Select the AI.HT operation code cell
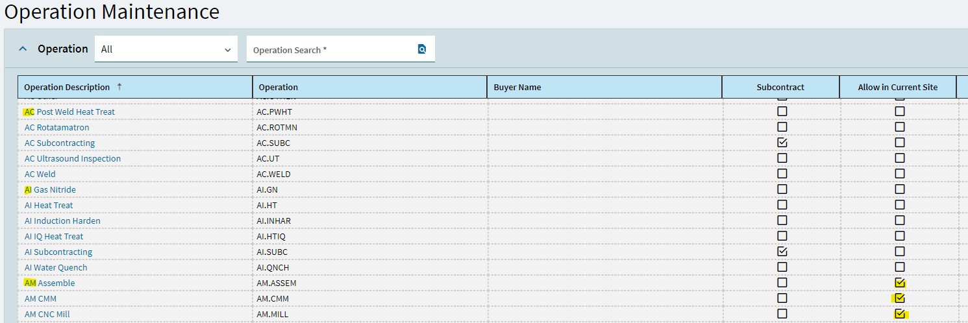This screenshot has height=323, width=968. [370, 205]
